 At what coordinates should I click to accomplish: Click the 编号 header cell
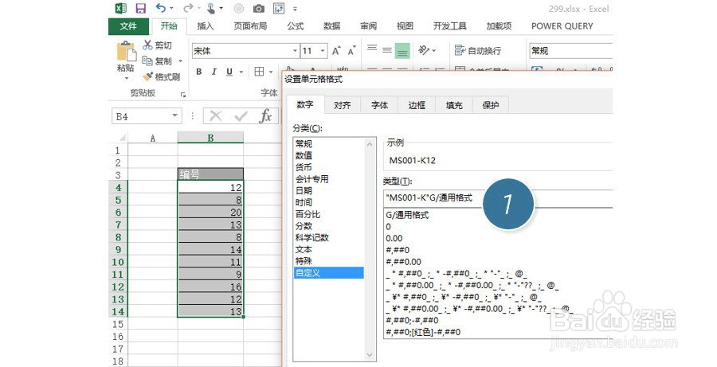(210, 174)
